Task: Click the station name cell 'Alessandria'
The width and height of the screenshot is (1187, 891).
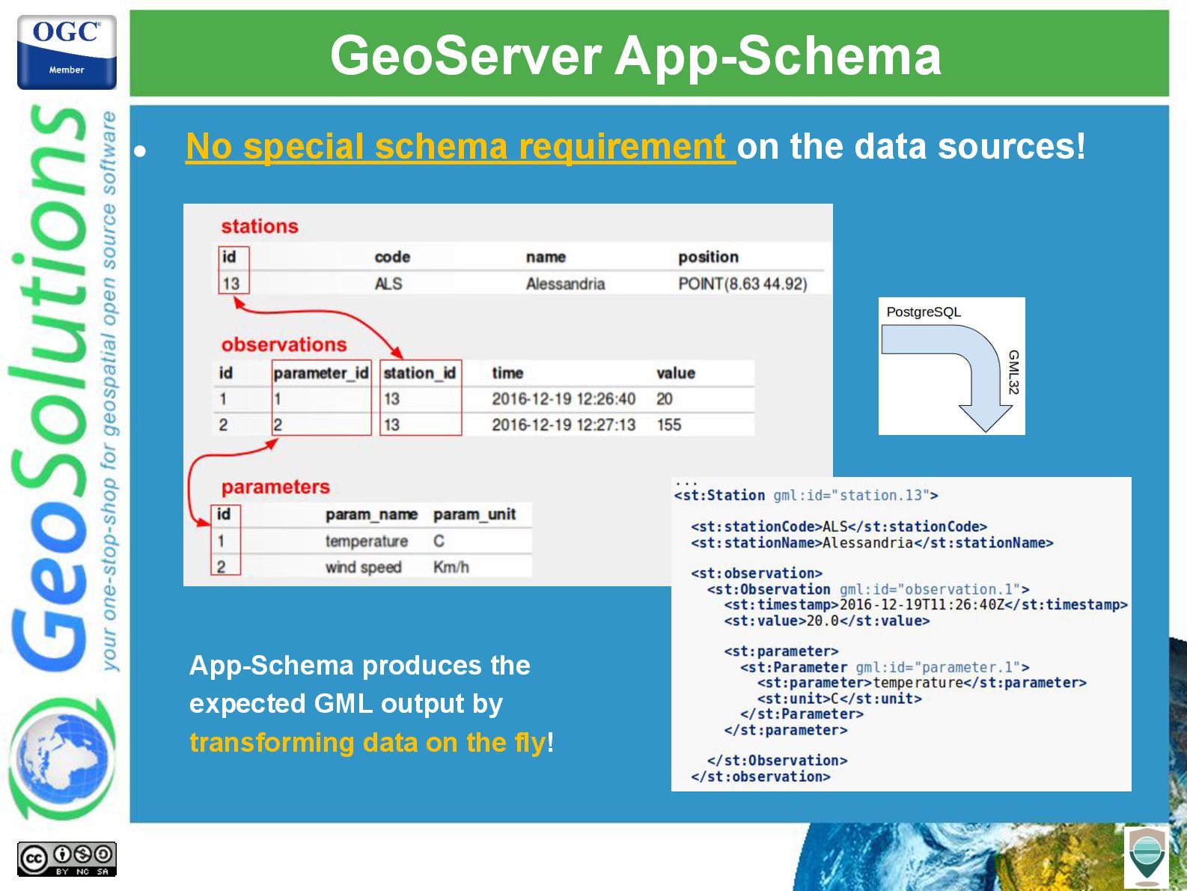Action: [x=565, y=284]
